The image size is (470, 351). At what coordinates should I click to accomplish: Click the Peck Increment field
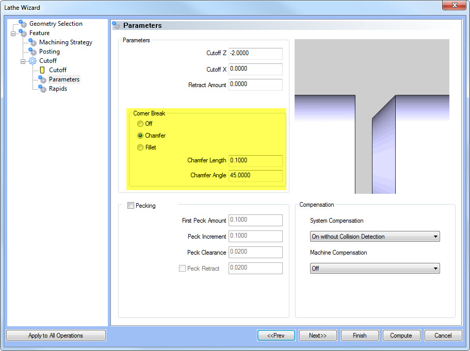pyautogui.click(x=255, y=236)
